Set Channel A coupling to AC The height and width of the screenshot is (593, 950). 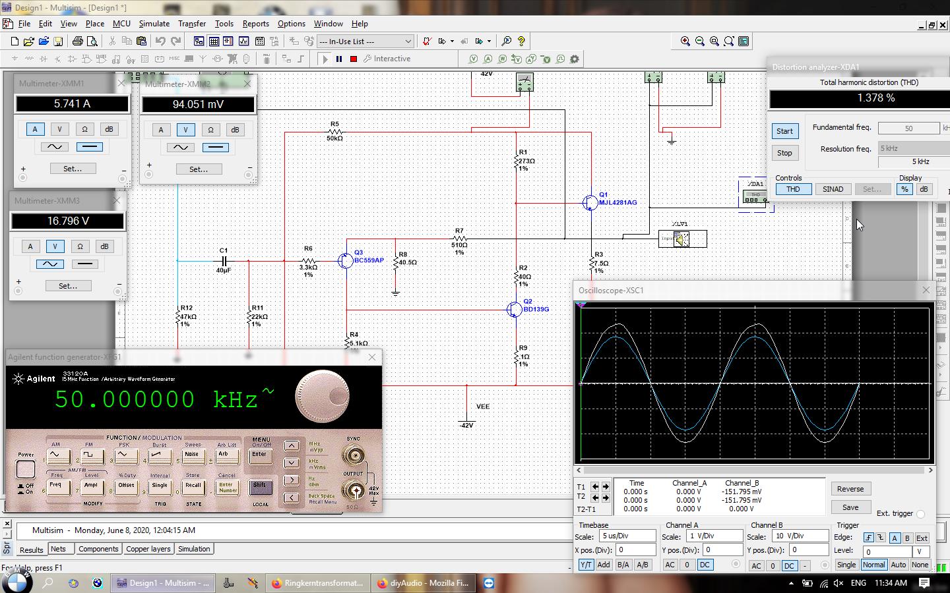(x=670, y=565)
